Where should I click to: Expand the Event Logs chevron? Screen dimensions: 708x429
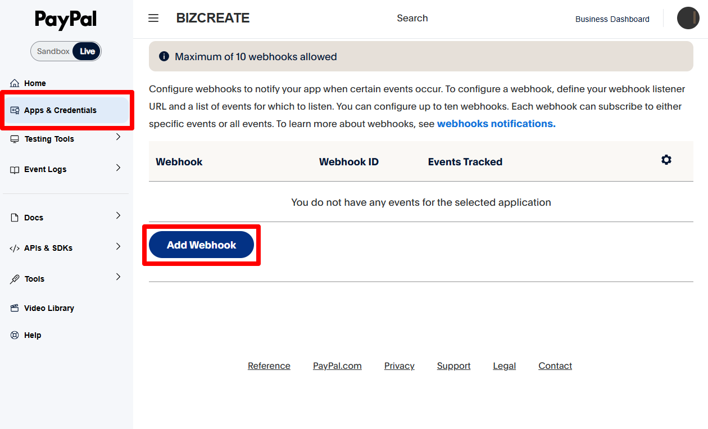118,168
